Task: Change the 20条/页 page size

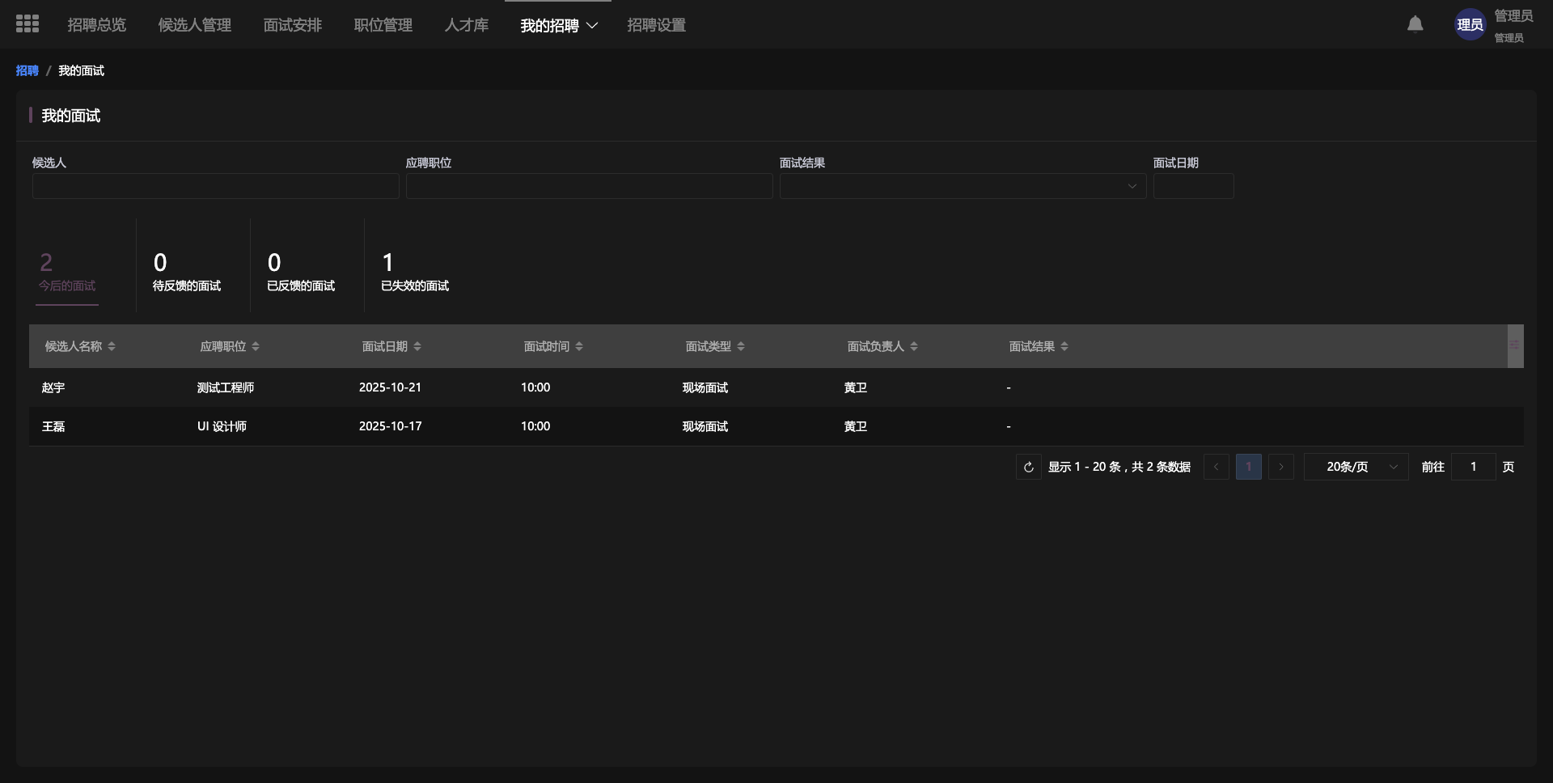Action: [1356, 468]
